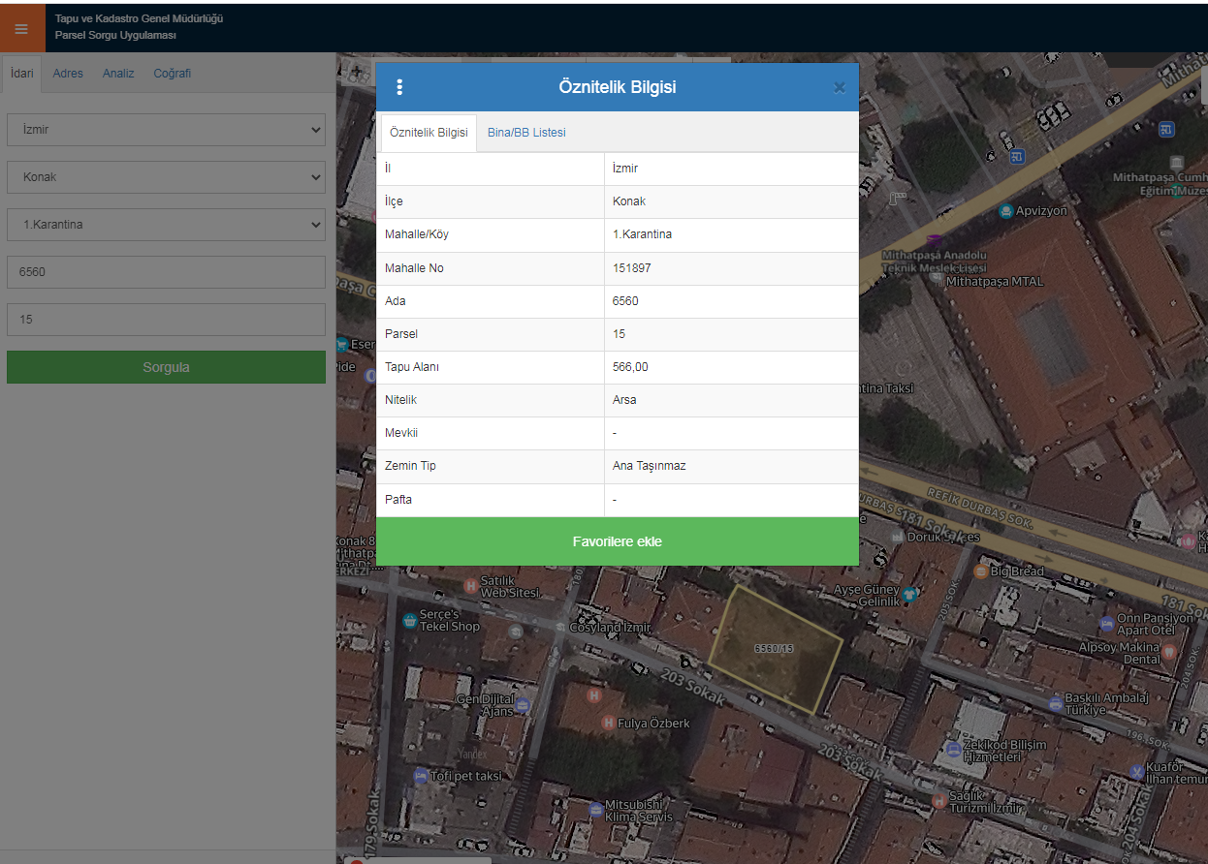Click the Tofi pet taksi map marker

[x=420, y=776]
